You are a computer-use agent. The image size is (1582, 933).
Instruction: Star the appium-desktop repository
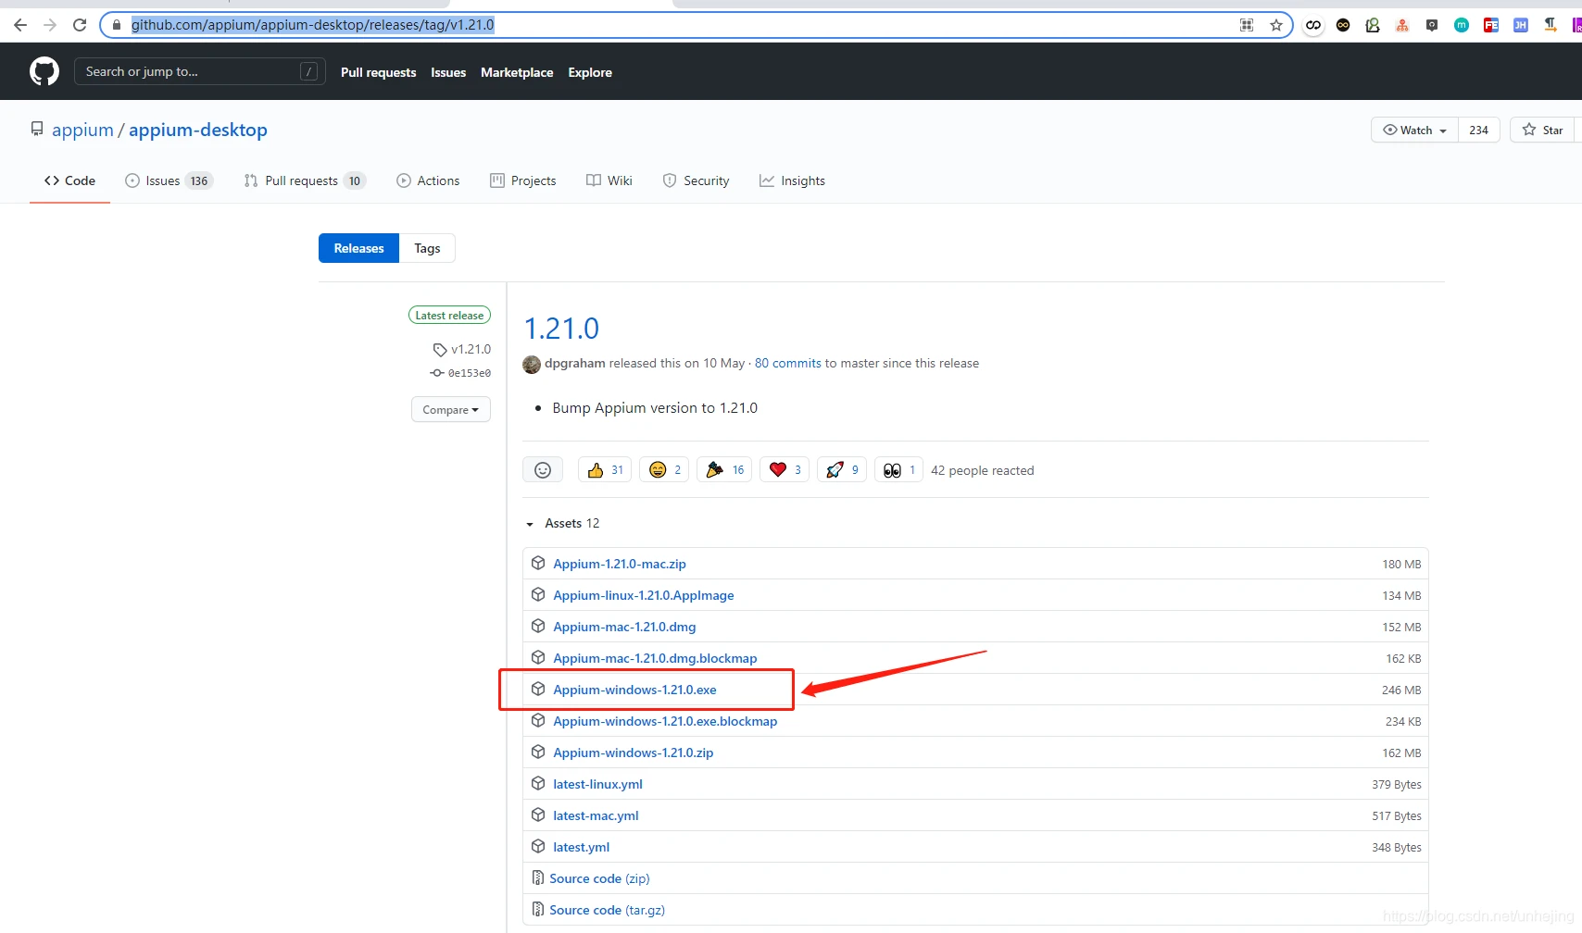[x=1543, y=130]
